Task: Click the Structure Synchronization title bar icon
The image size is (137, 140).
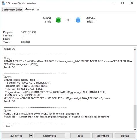Action: coord(3,3)
